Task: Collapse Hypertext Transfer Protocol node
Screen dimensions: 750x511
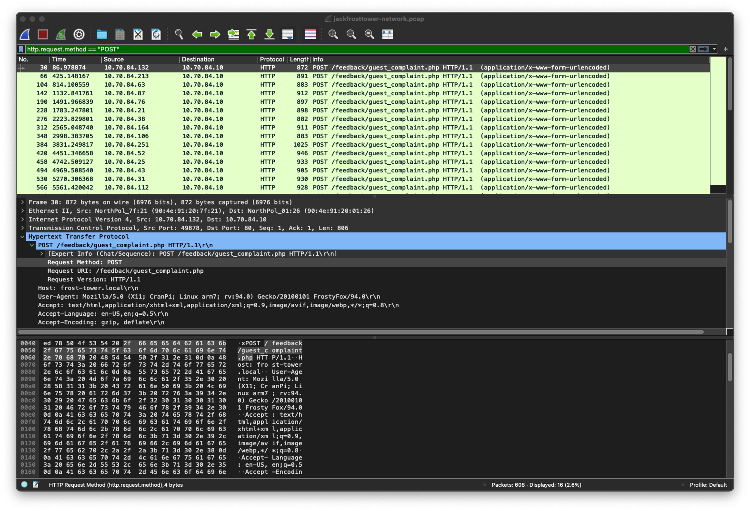Action: [x=22, y=237]
